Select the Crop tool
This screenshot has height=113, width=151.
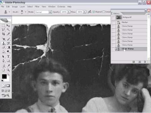[x=3, y=34]
